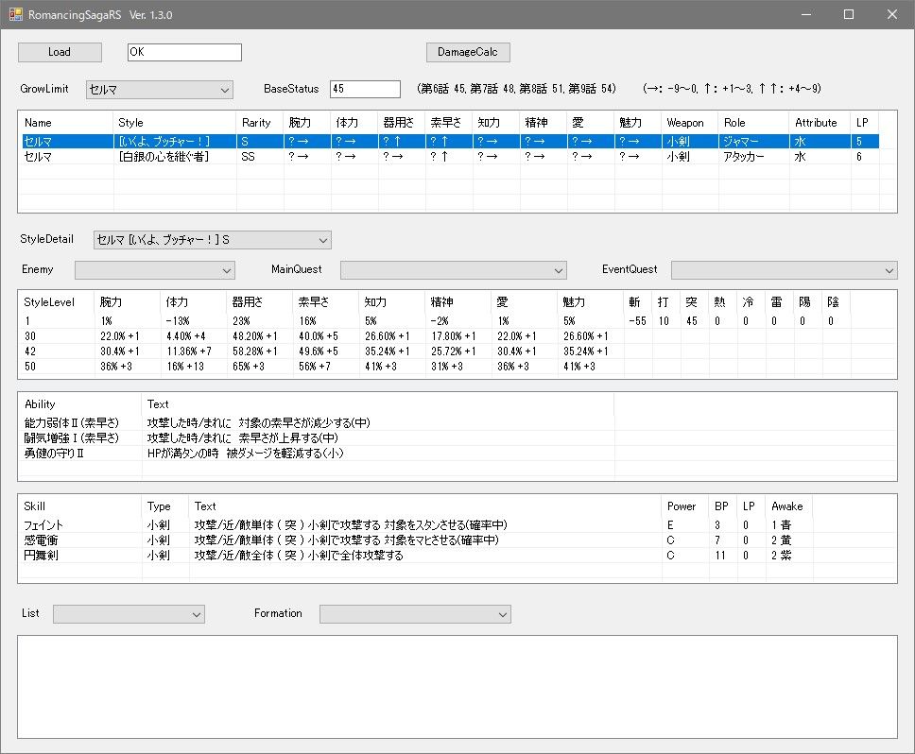This screenshot has width=915, height=754.
Task: Expand the List dropdown
Action: [x=129, y=614]
